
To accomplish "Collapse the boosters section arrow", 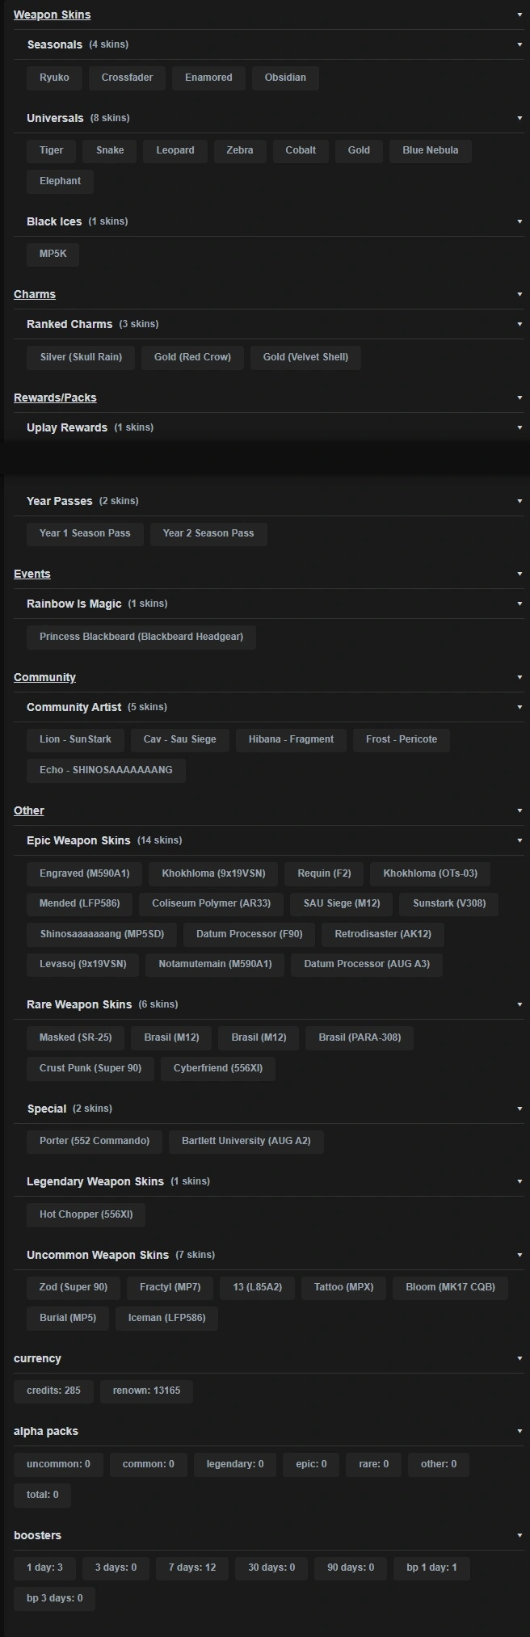I will (519, 1535).
